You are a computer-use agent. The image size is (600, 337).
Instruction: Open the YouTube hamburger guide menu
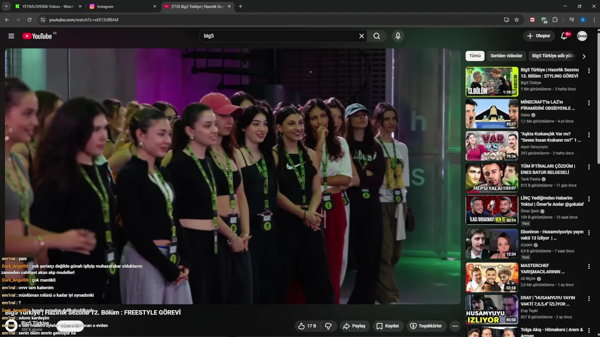coord(11,36)
